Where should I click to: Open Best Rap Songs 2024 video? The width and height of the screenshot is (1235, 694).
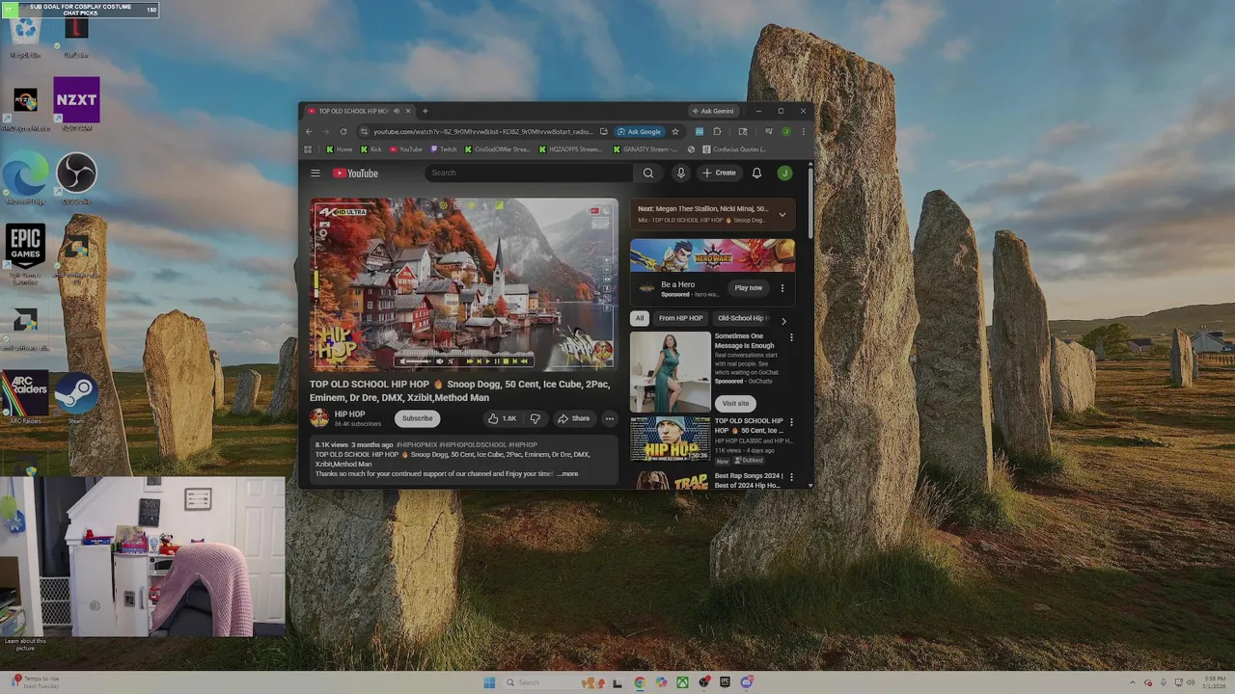coord(748,480)
